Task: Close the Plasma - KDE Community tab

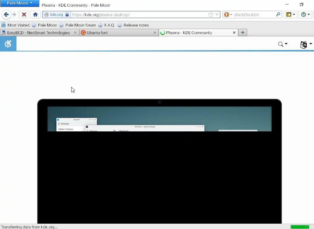Action: [x=234, y=33]
